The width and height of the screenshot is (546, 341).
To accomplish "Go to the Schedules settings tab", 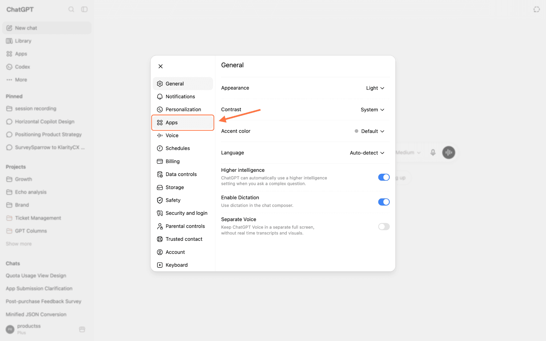I will click(x=183, y=148).
